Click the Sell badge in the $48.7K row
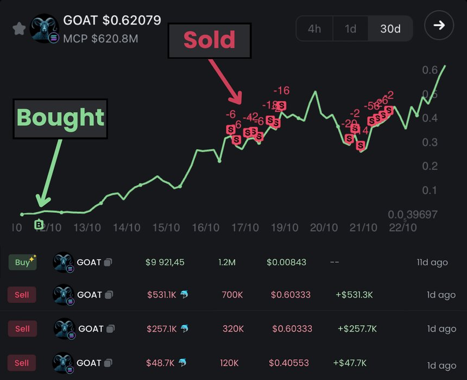 point(22,363)
